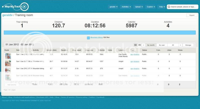Go to next period arrow
The width and height of the screenshot is (200, 109).
coord(180,45)
